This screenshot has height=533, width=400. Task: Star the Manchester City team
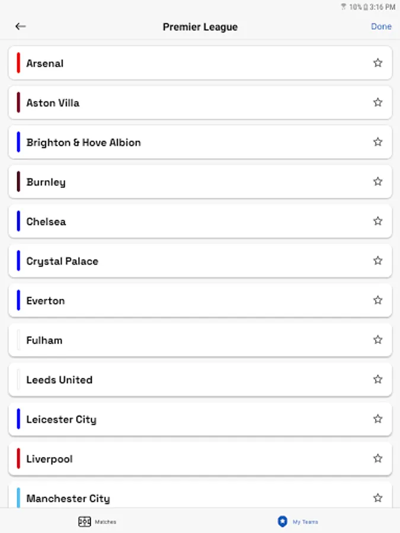(377, 498)
